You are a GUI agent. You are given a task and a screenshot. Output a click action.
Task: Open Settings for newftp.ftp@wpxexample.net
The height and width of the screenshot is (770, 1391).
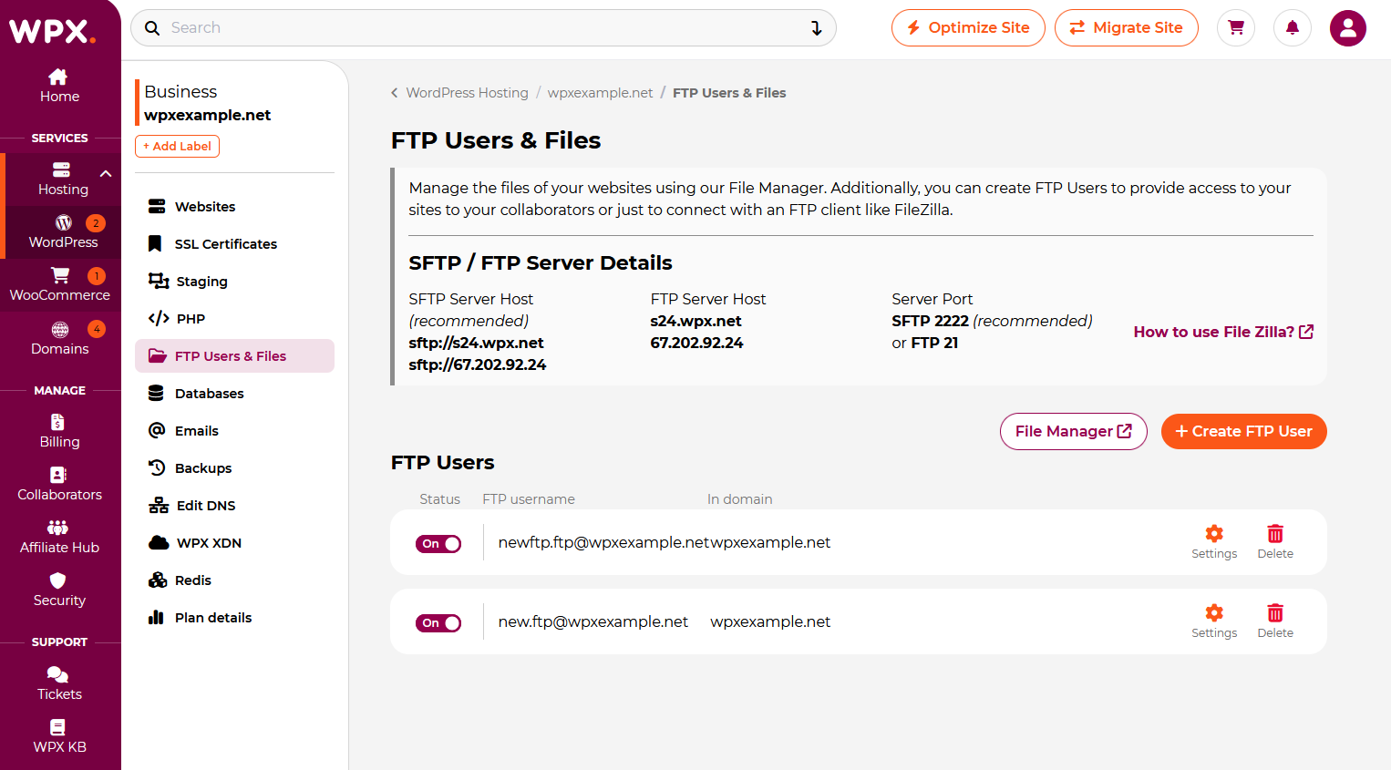tap(1214, 542)
